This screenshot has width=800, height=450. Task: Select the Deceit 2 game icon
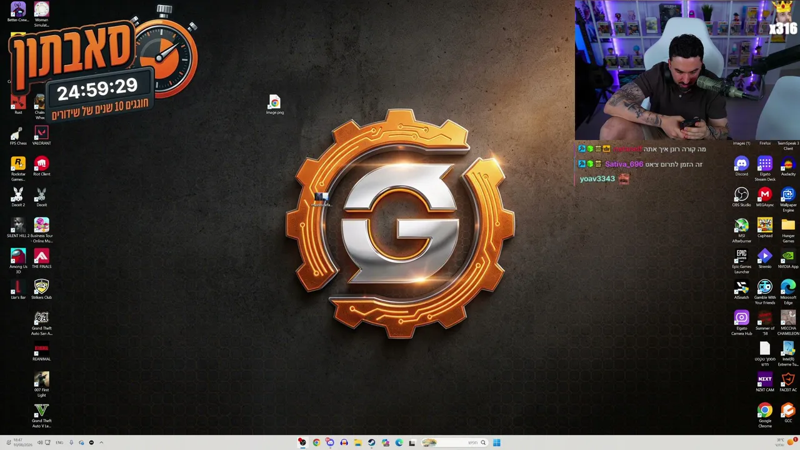coord(18,197)
